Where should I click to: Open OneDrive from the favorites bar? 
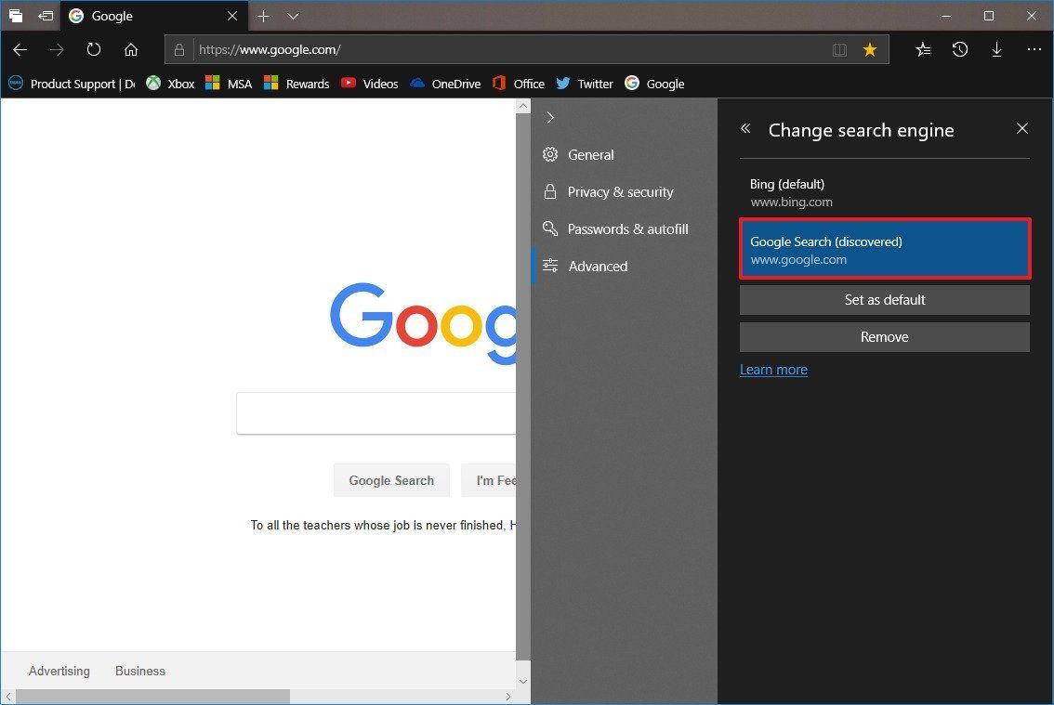(x=445, y=84)
